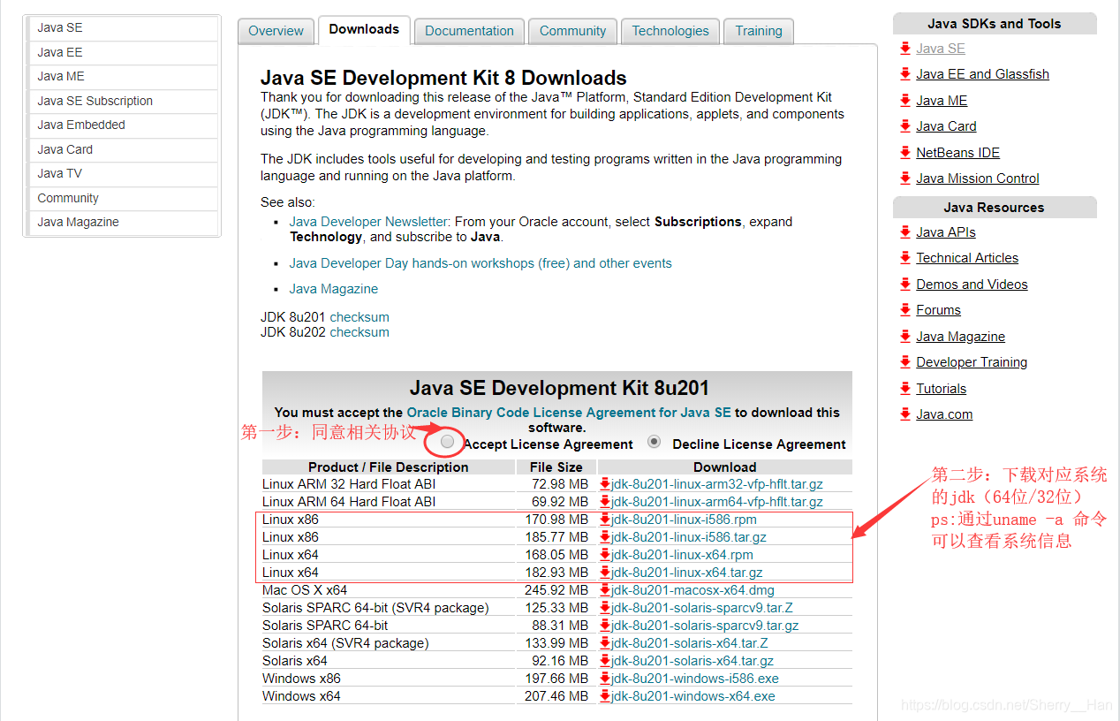Click red arrow icon next to Demos and Videos
The width and height of the screenshot is (1120, 721).
[x=905, y=285]
